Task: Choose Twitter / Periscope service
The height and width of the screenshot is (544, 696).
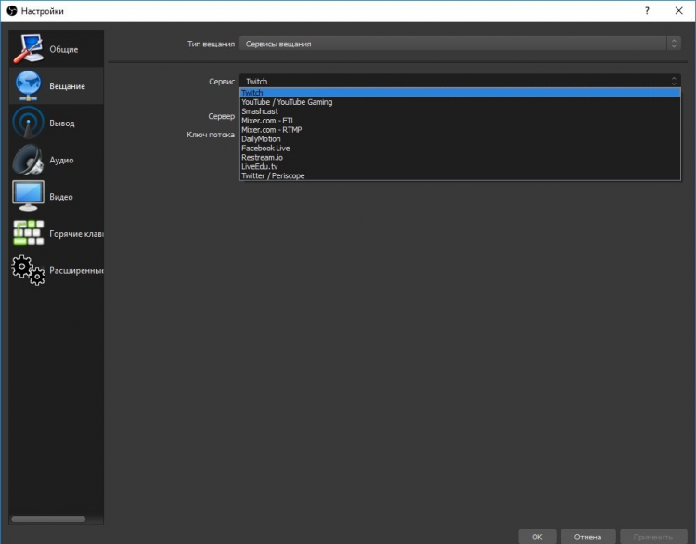Action: (x=460, y=175)
